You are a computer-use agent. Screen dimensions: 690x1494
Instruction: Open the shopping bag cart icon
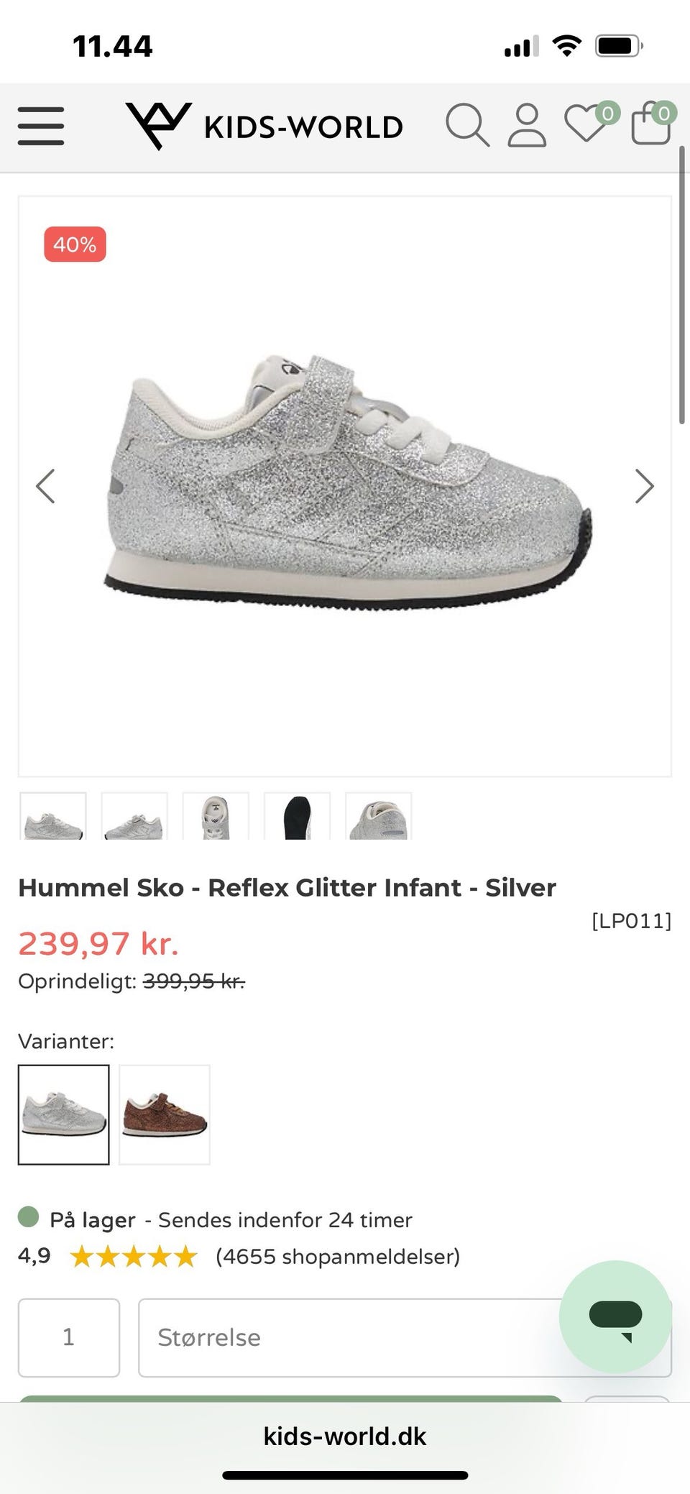point(651,122)
